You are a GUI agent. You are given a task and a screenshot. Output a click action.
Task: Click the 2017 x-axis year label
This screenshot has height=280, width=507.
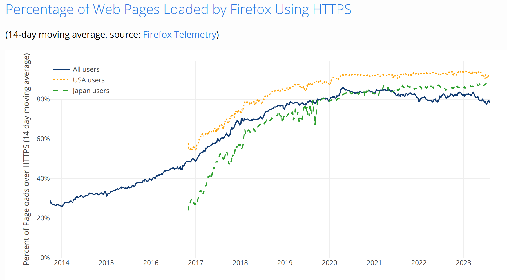click(195, 263)
